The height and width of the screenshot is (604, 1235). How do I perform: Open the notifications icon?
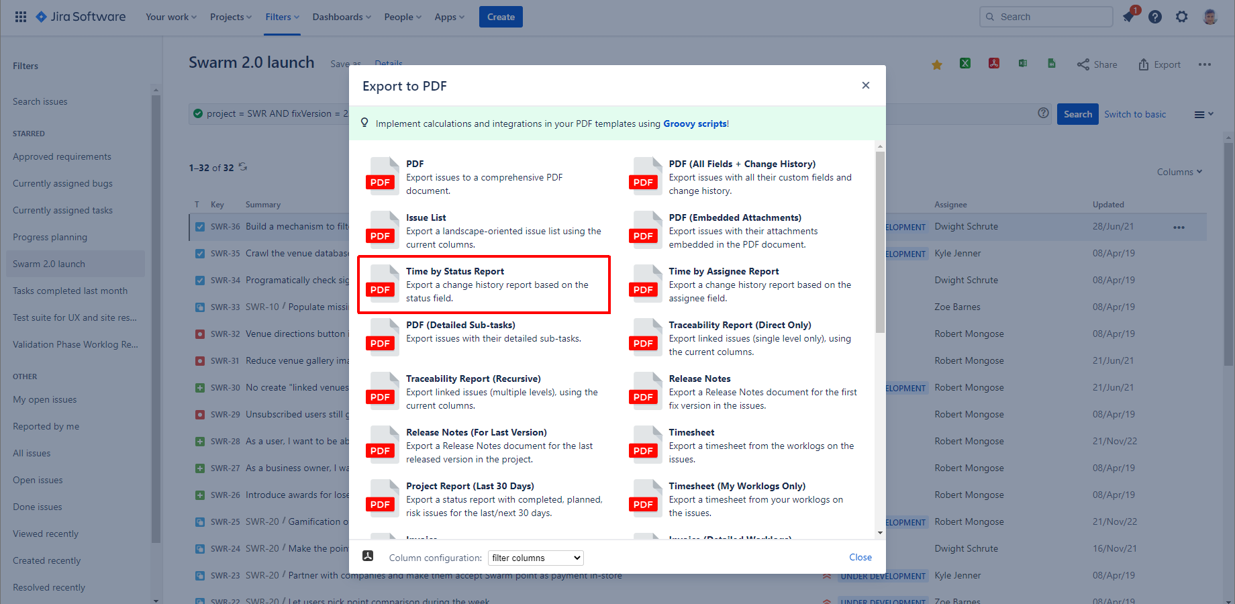point(1128,17)
